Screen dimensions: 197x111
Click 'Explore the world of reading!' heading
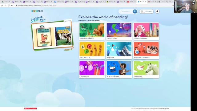103,17
